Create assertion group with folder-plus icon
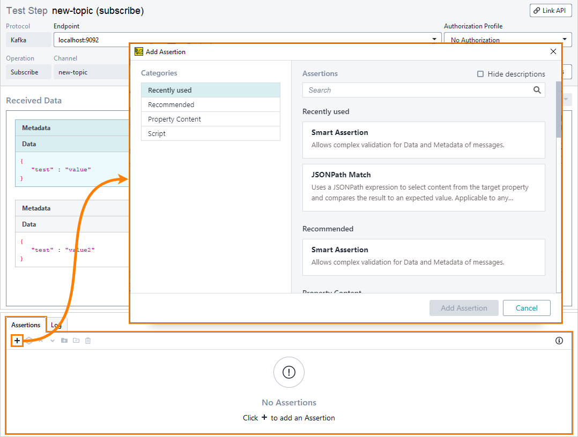Viewport: 578px width, 437px height. coord(65,341)
